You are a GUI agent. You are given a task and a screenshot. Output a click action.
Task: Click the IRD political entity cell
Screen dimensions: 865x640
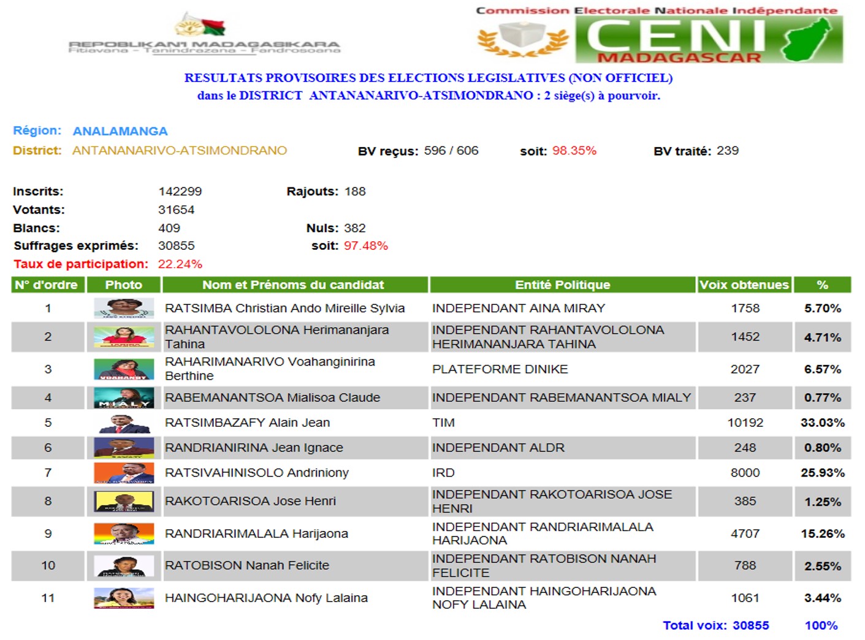[x=563, y=473]
